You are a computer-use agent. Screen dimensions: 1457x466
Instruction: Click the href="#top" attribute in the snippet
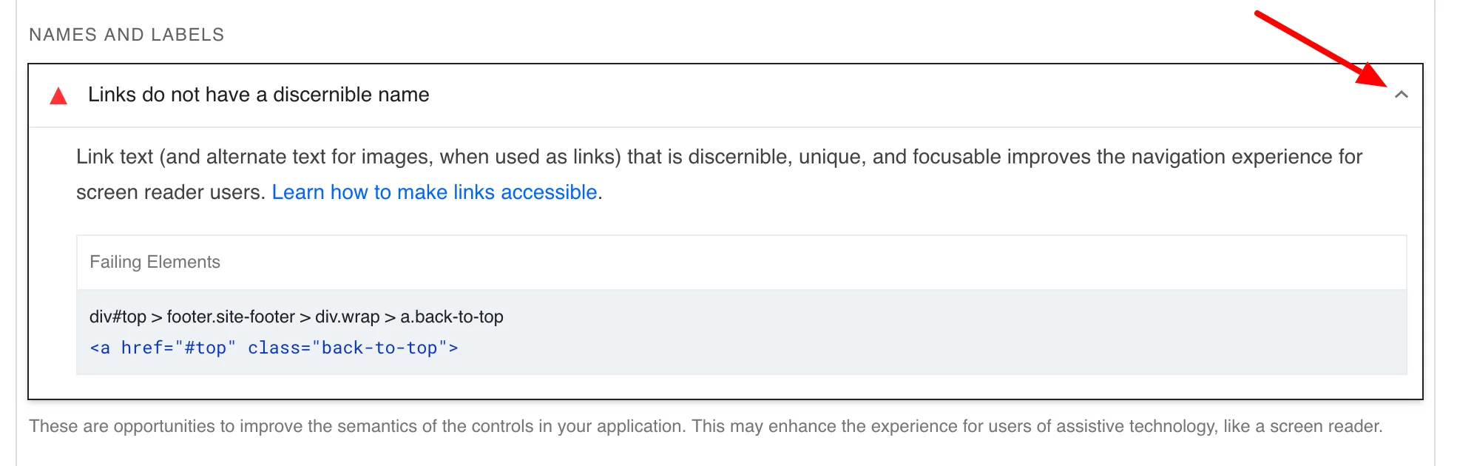click(178, 348)
